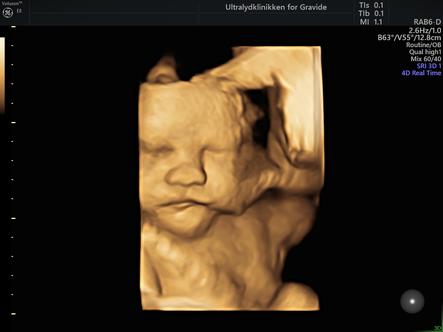Click the 'MI 1.1' mechanical index
This screenshot has width=443, height=332.
pos(371,22)
